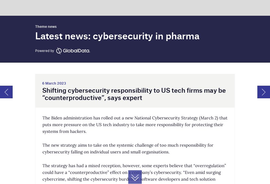
Task: Expand the article using the double-chevron control
Action: point(135,177)
